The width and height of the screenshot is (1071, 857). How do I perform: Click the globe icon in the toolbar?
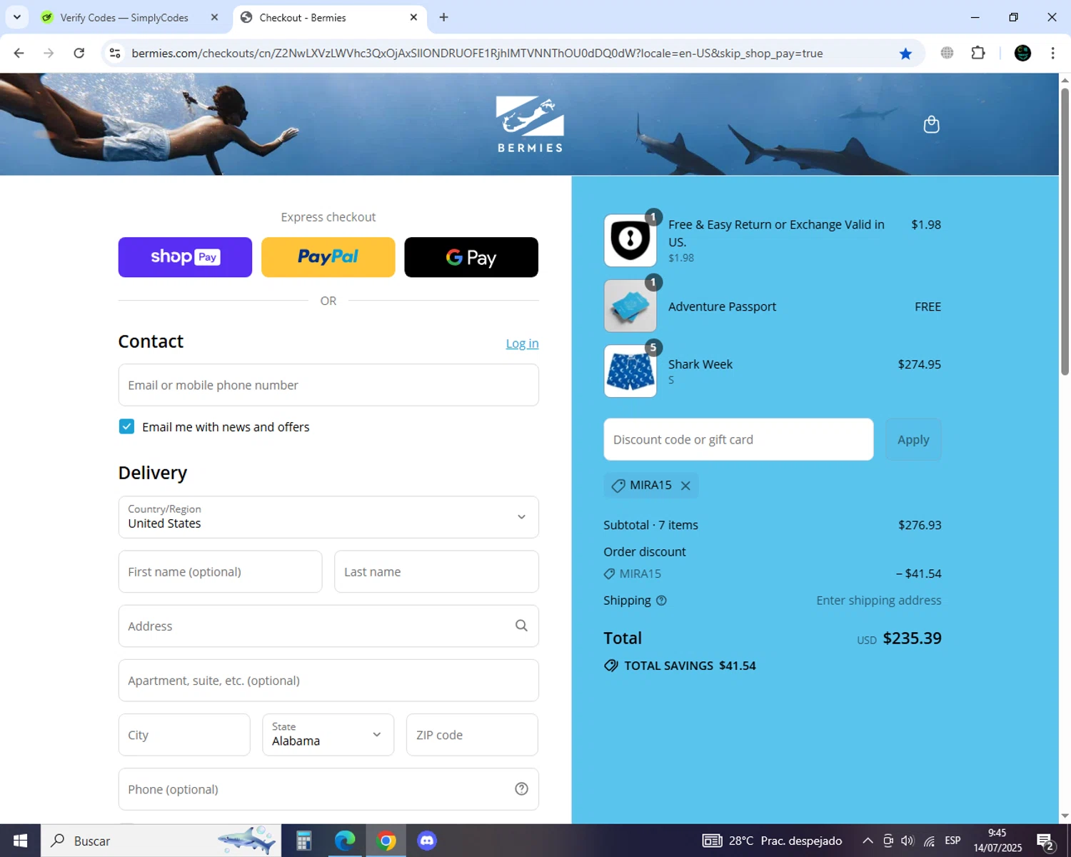point(947,53)
